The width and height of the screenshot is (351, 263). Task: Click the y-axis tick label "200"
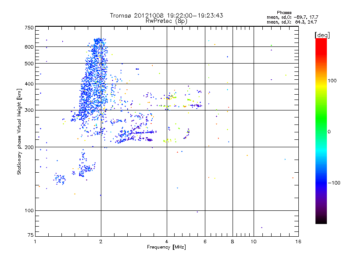click(29, 147)
